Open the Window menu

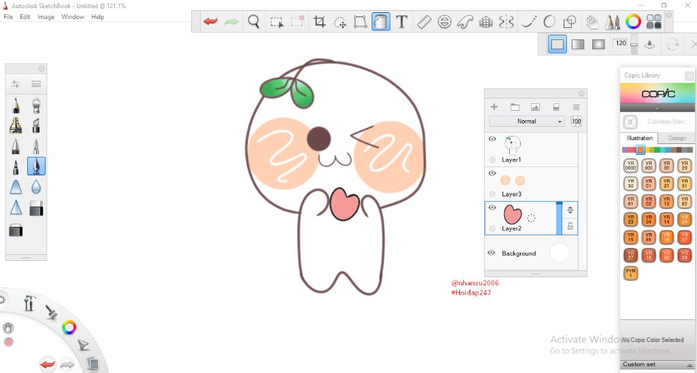[73, 17]
